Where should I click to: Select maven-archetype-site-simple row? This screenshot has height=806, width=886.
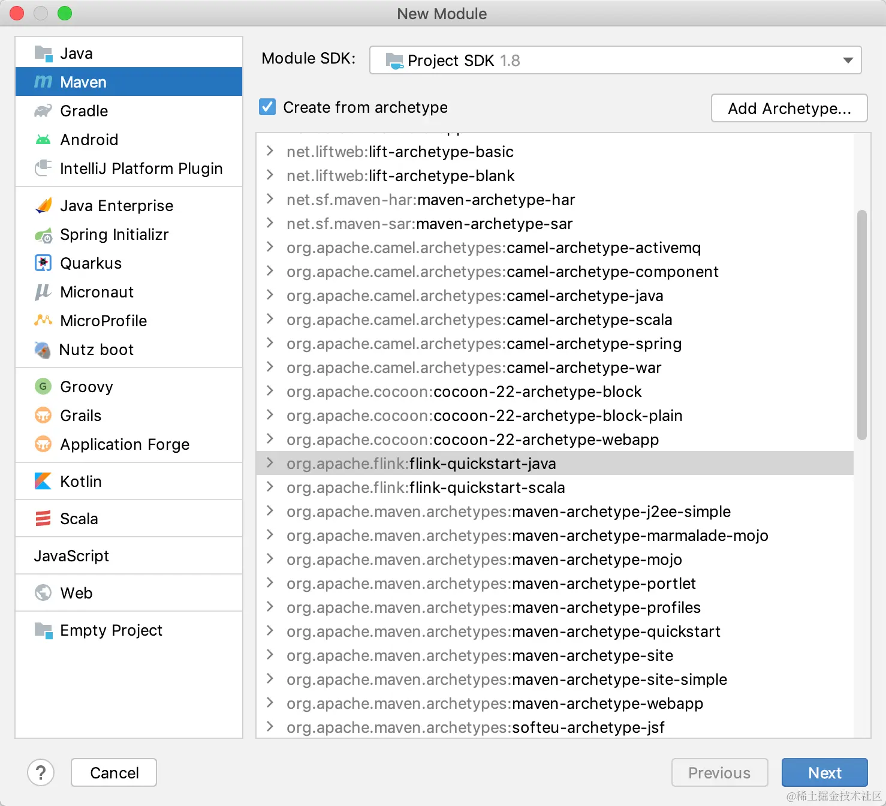[554, 679]
